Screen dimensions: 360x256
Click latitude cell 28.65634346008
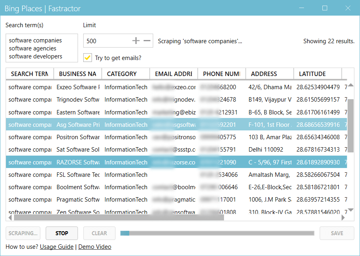pyautogui.click(x=318, y=137)
